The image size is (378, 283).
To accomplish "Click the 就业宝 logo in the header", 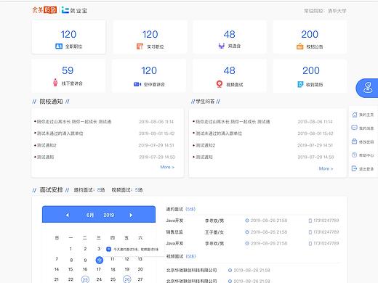I will point(74,10).
